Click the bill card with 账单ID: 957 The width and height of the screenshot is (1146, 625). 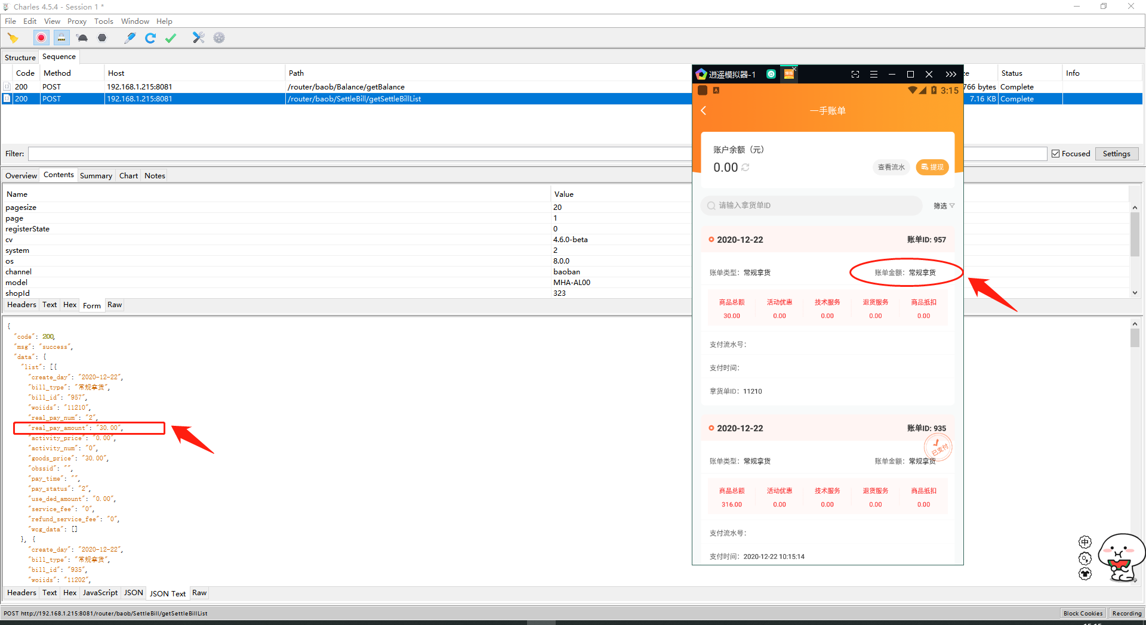point(828,315)
